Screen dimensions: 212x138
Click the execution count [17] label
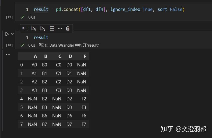(x=9, y=17)
